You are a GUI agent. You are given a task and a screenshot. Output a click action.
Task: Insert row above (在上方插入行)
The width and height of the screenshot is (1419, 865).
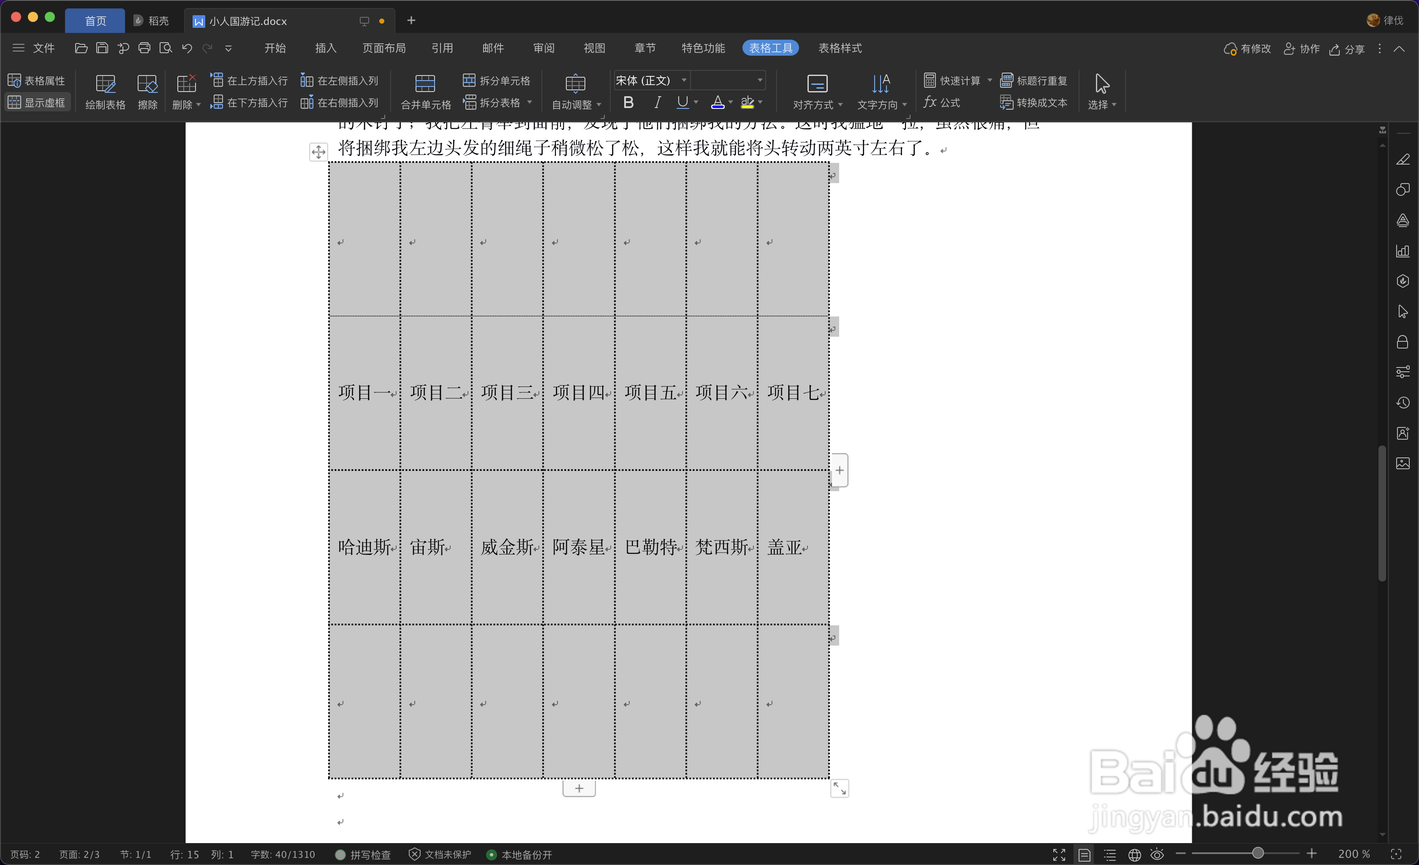coord(249,81)
